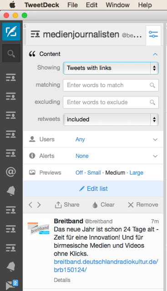
Task: Open the Window menu
Action: point(117,5)
